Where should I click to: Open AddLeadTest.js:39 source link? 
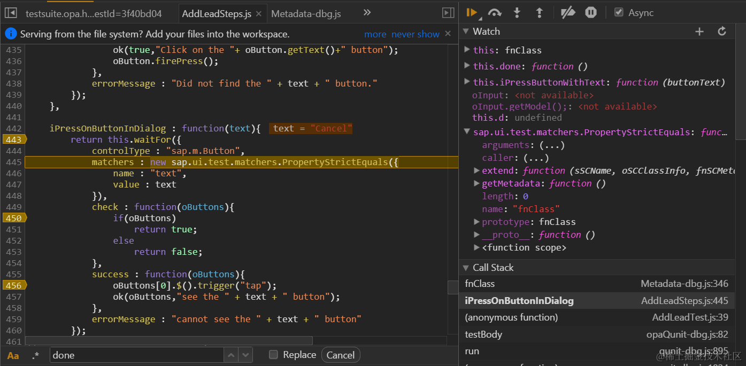pos(690,317)
